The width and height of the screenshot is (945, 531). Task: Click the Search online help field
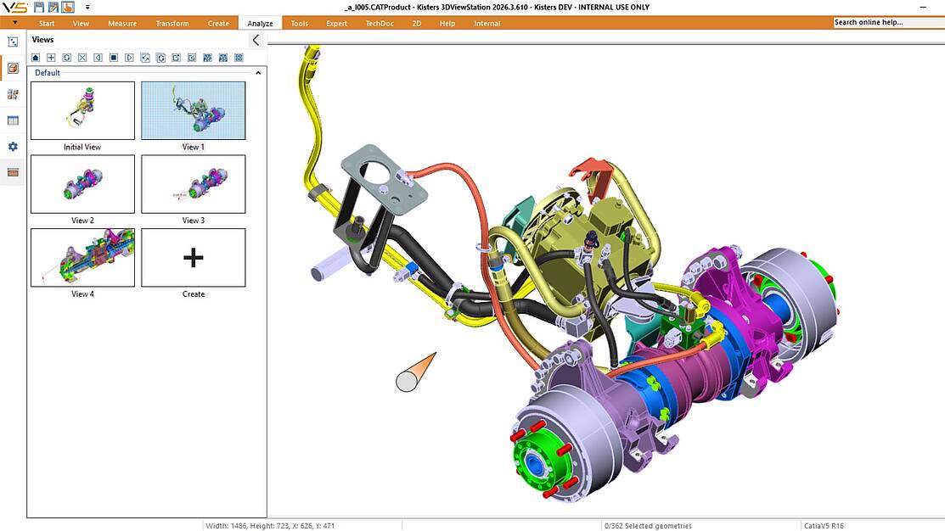[889, 22]
